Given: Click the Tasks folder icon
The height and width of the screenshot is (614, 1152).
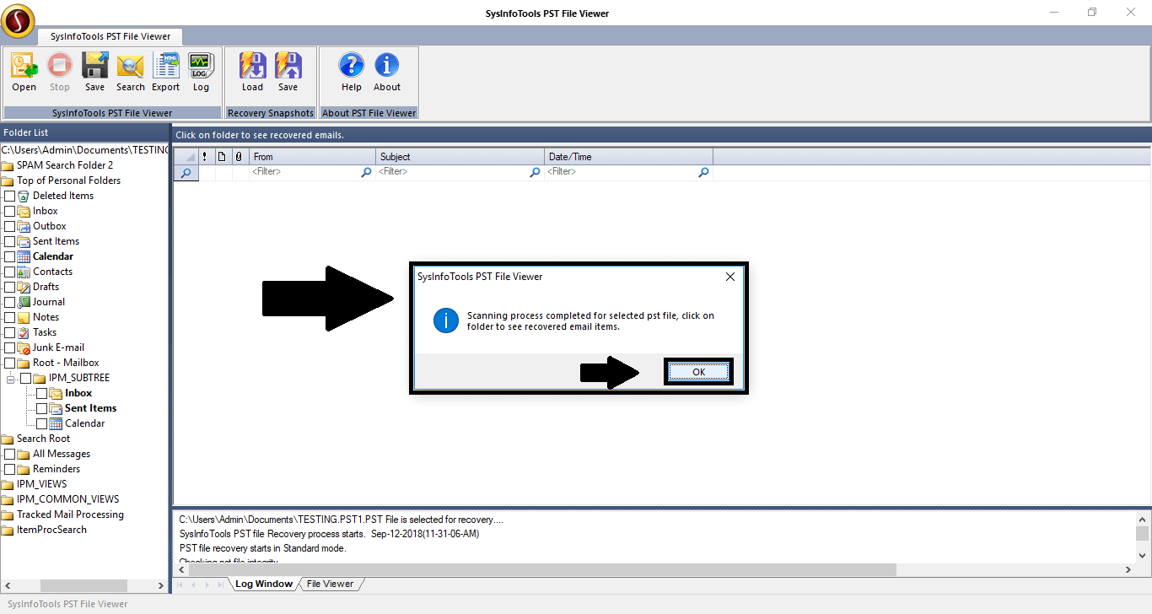Looking at the screenshot, I should coord(24,332).
